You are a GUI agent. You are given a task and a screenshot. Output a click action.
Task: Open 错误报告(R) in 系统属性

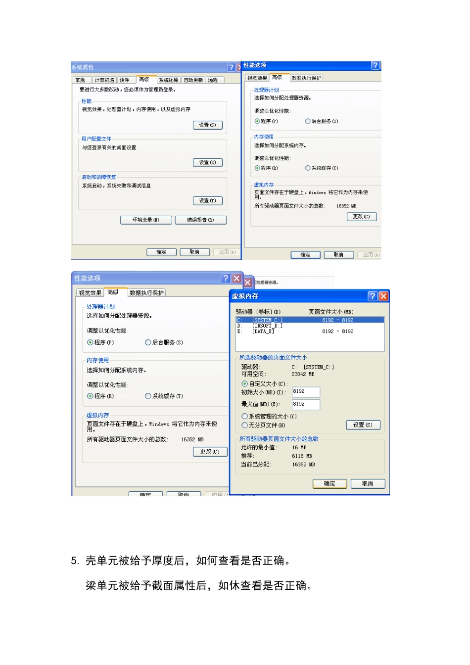click(201, 220)
